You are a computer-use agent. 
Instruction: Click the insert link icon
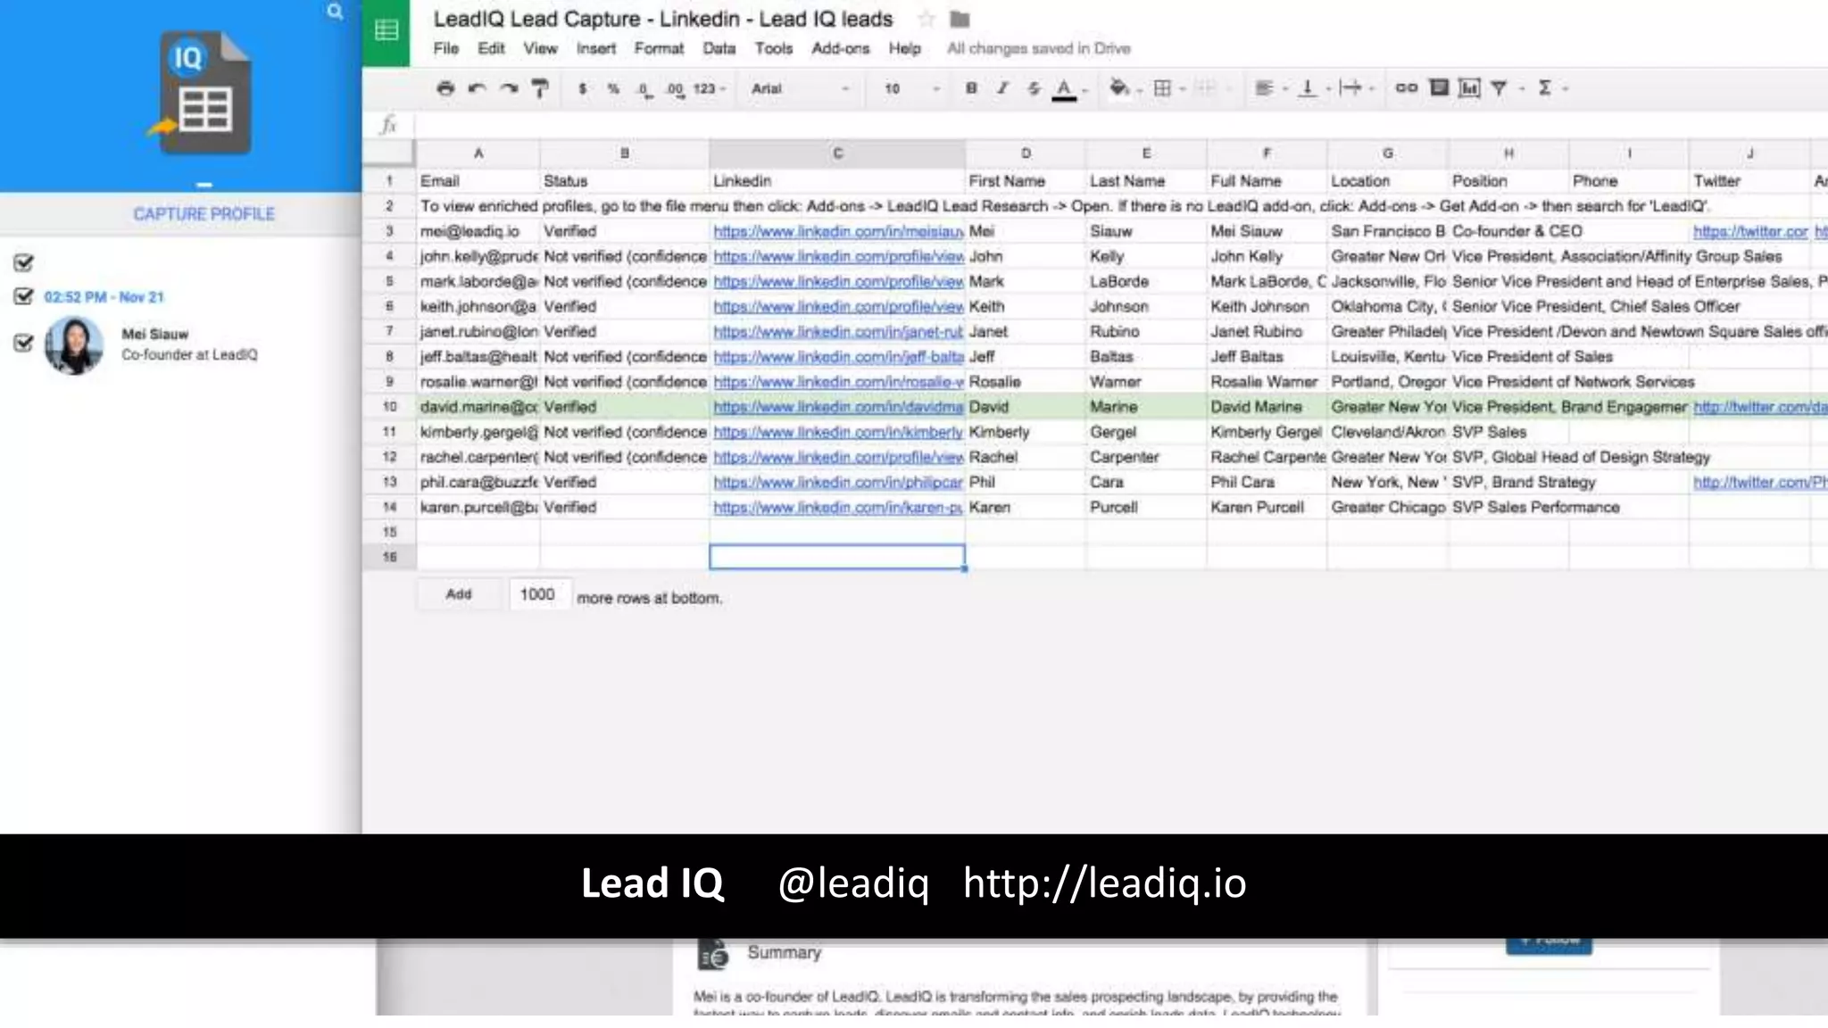(1406, 87)
